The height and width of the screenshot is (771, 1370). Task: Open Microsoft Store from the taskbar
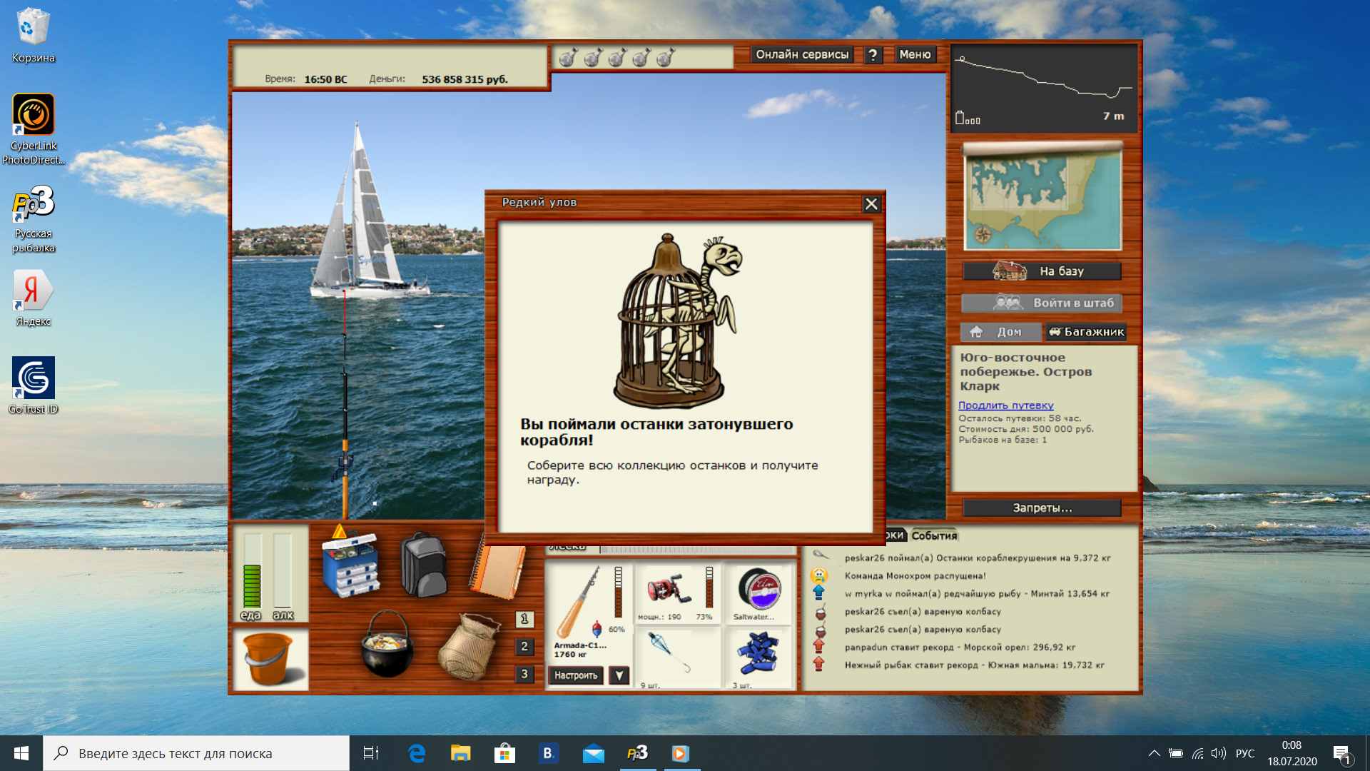504,753
